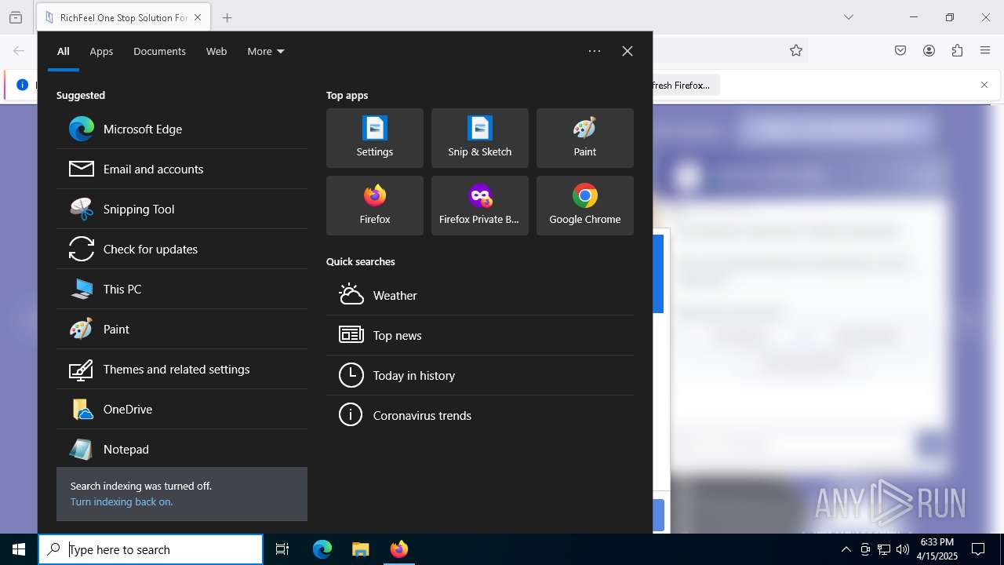Turn indexing back on link
The height and width of the screenshot is (565, 1004).
coord(122,502)
